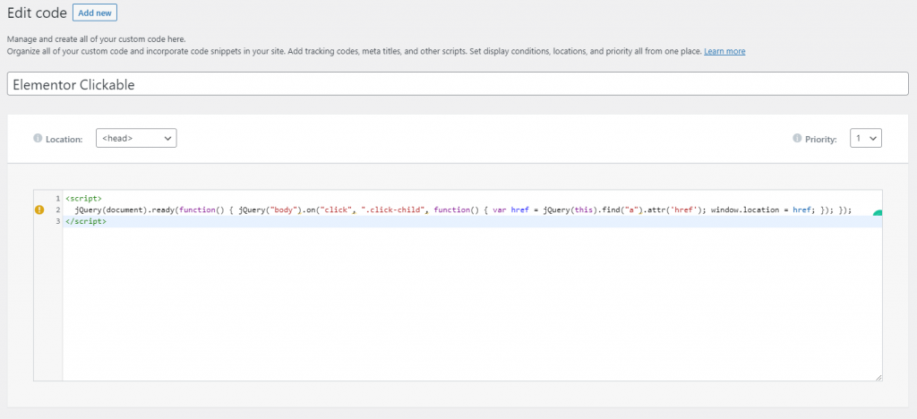
Task: Open the Priority dropdown
Action: click(866, 138)
